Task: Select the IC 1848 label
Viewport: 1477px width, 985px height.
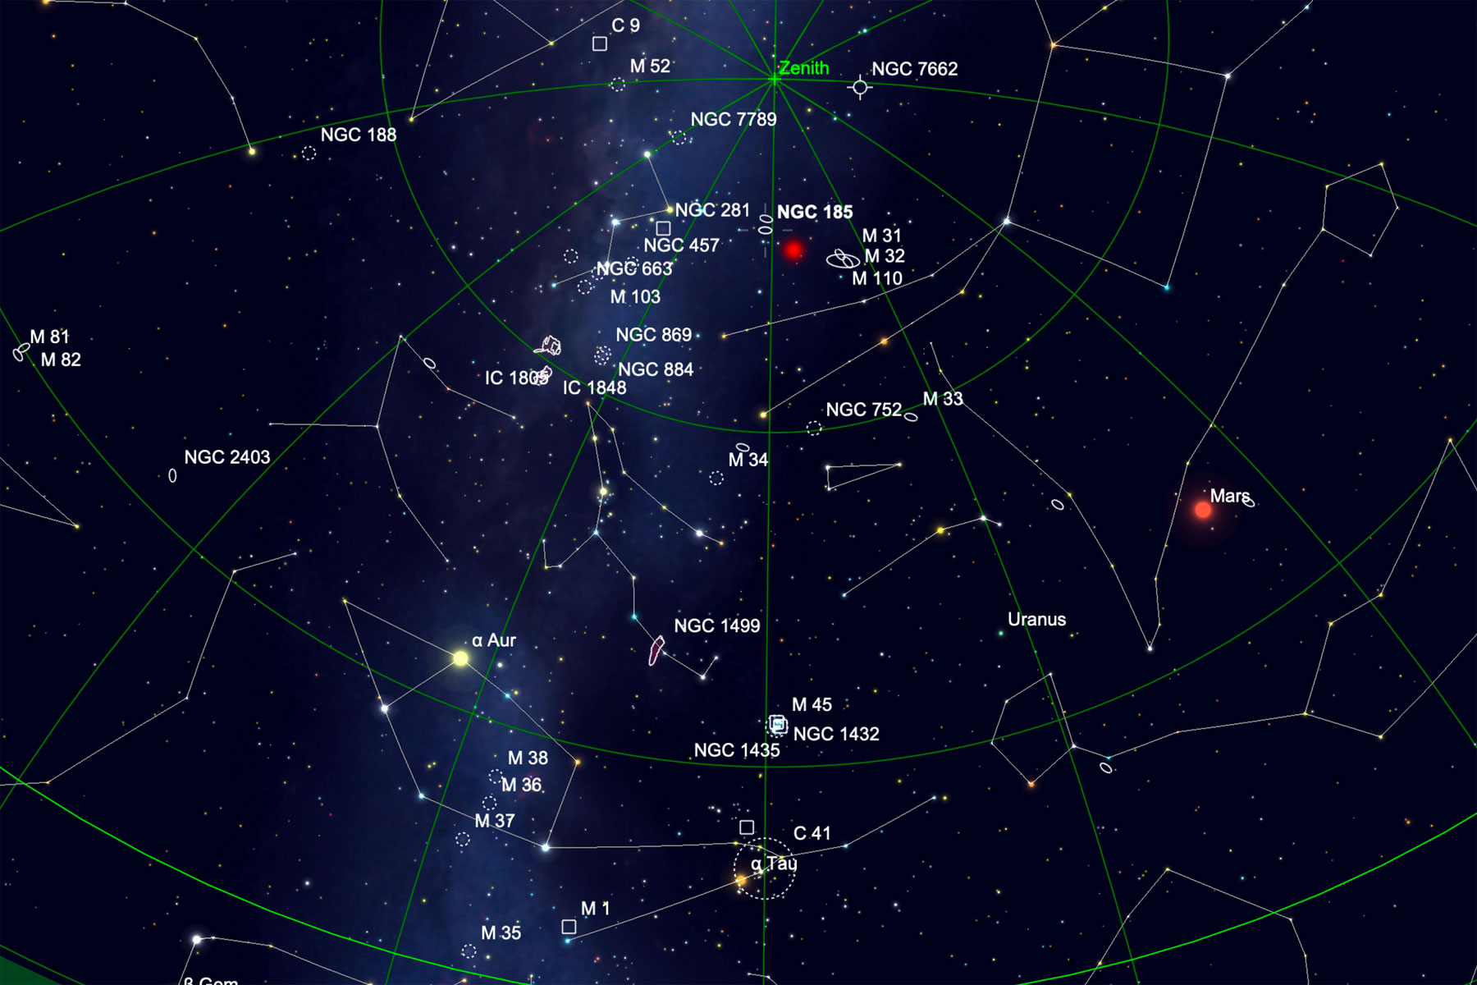Action: (x=595, y=387)
